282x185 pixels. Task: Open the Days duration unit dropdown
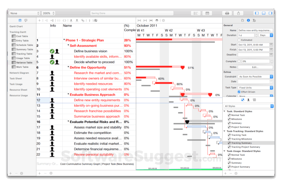(x=266, y=35)
